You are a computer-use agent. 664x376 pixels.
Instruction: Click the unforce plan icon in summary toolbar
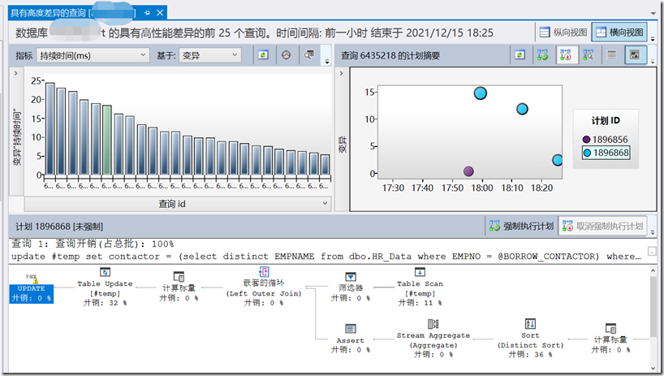(x=566, y=55)
